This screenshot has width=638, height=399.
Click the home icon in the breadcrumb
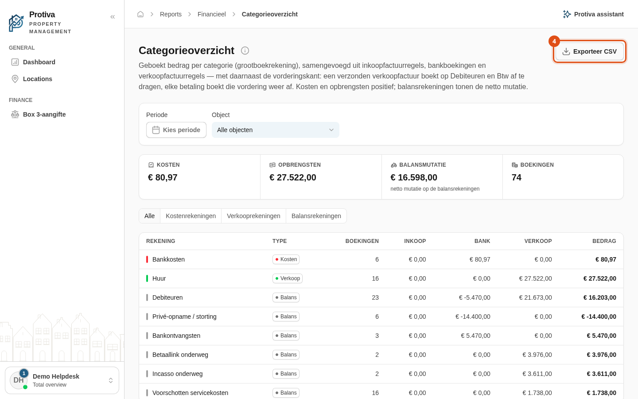tap(140, 14)
